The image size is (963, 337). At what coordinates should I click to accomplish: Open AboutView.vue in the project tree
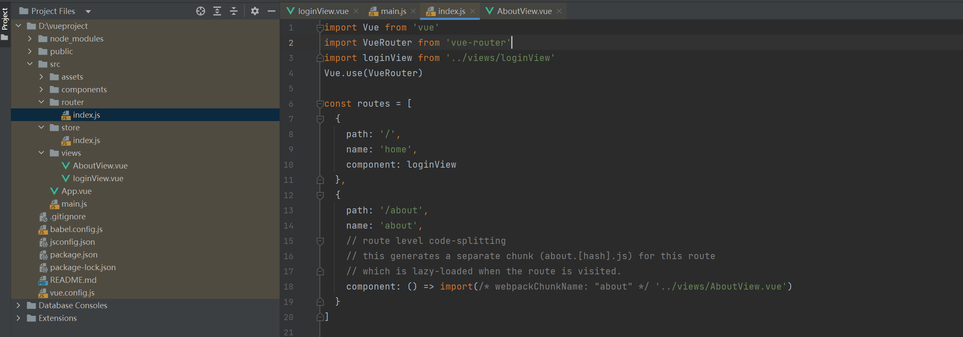tap(145, 166)
